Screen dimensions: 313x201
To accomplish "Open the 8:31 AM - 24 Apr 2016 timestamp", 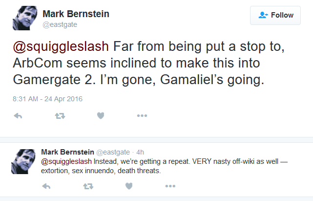I will 47,99.
